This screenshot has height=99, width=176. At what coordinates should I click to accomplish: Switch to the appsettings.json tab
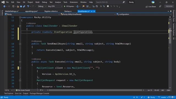coord(32,11)
